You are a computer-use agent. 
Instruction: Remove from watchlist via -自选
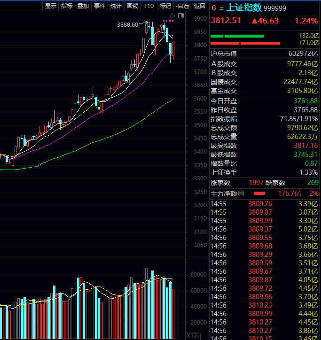pos(182,6)
